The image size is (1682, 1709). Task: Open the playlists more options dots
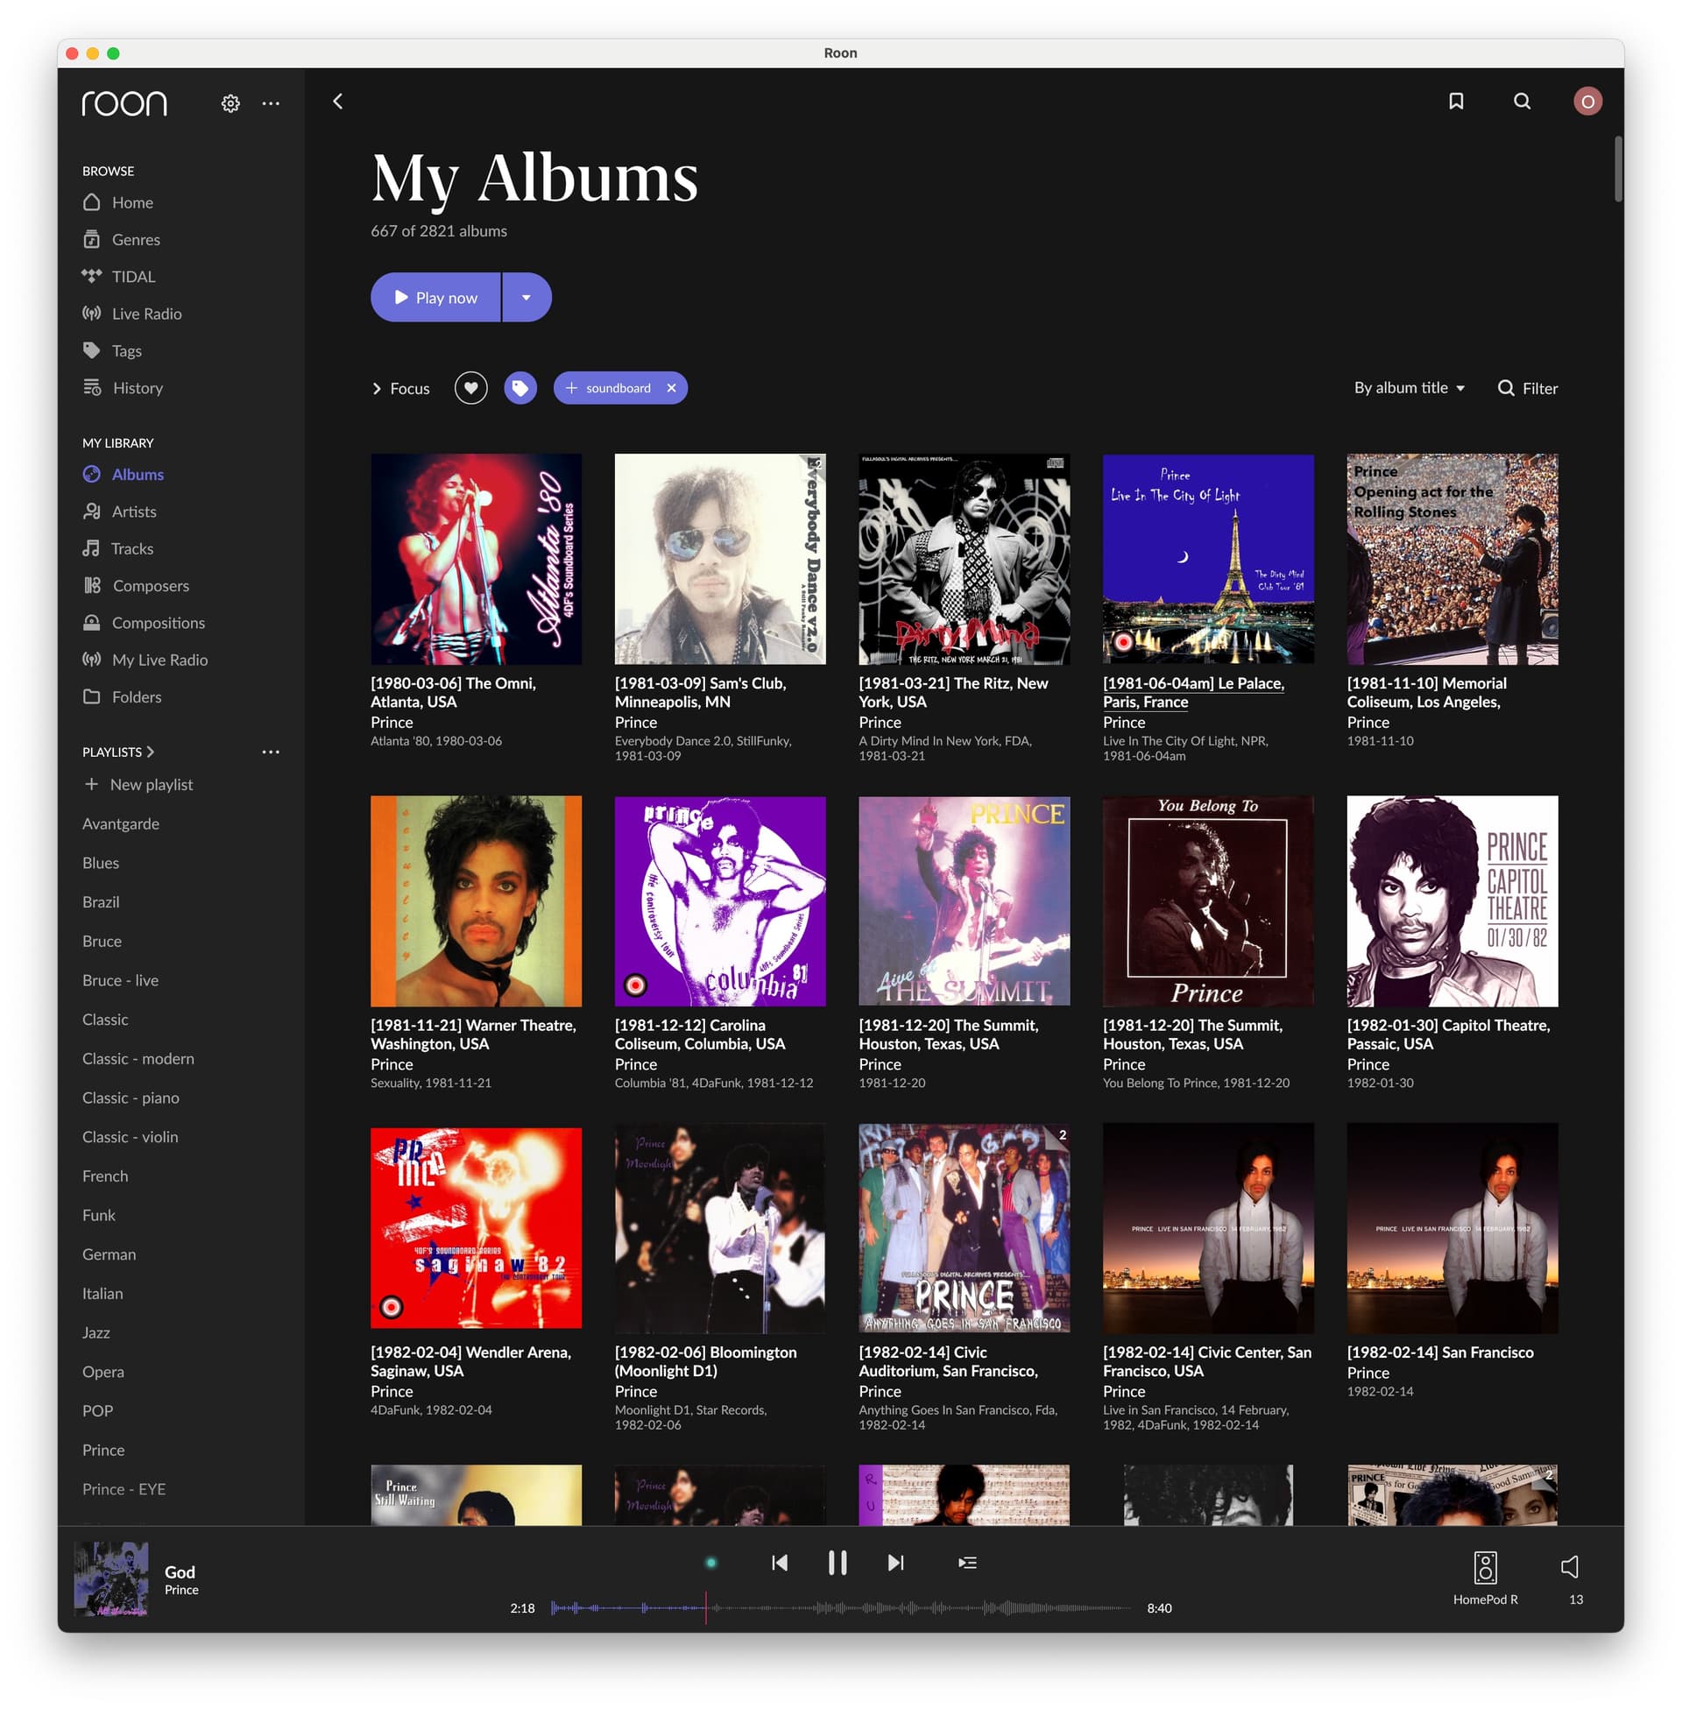click(x=272, y=752)
